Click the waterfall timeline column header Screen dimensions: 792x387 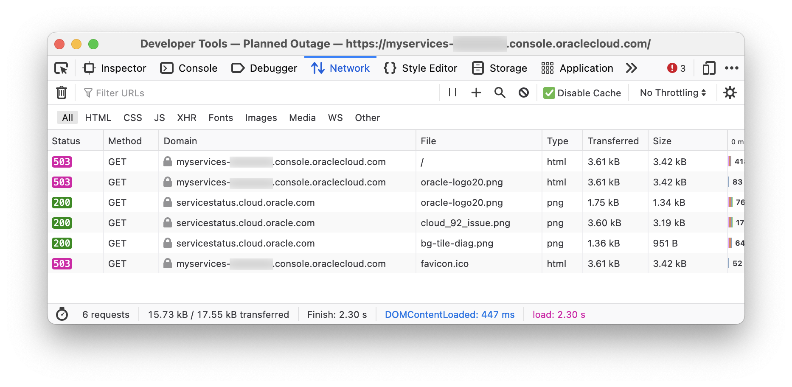pos(736,141)
